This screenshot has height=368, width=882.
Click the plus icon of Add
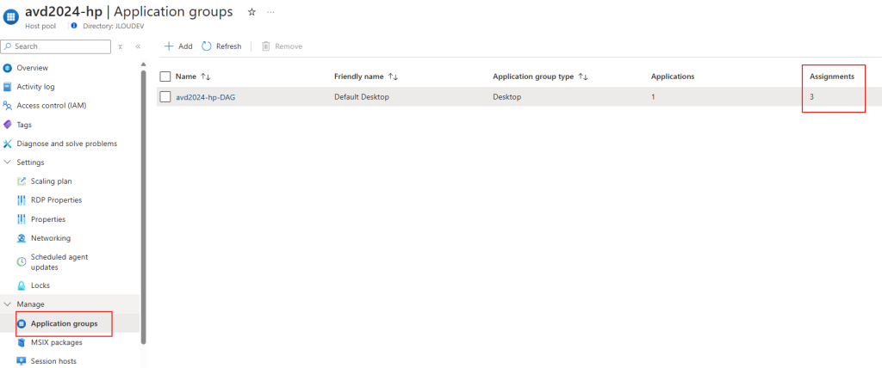click(168, 46)
